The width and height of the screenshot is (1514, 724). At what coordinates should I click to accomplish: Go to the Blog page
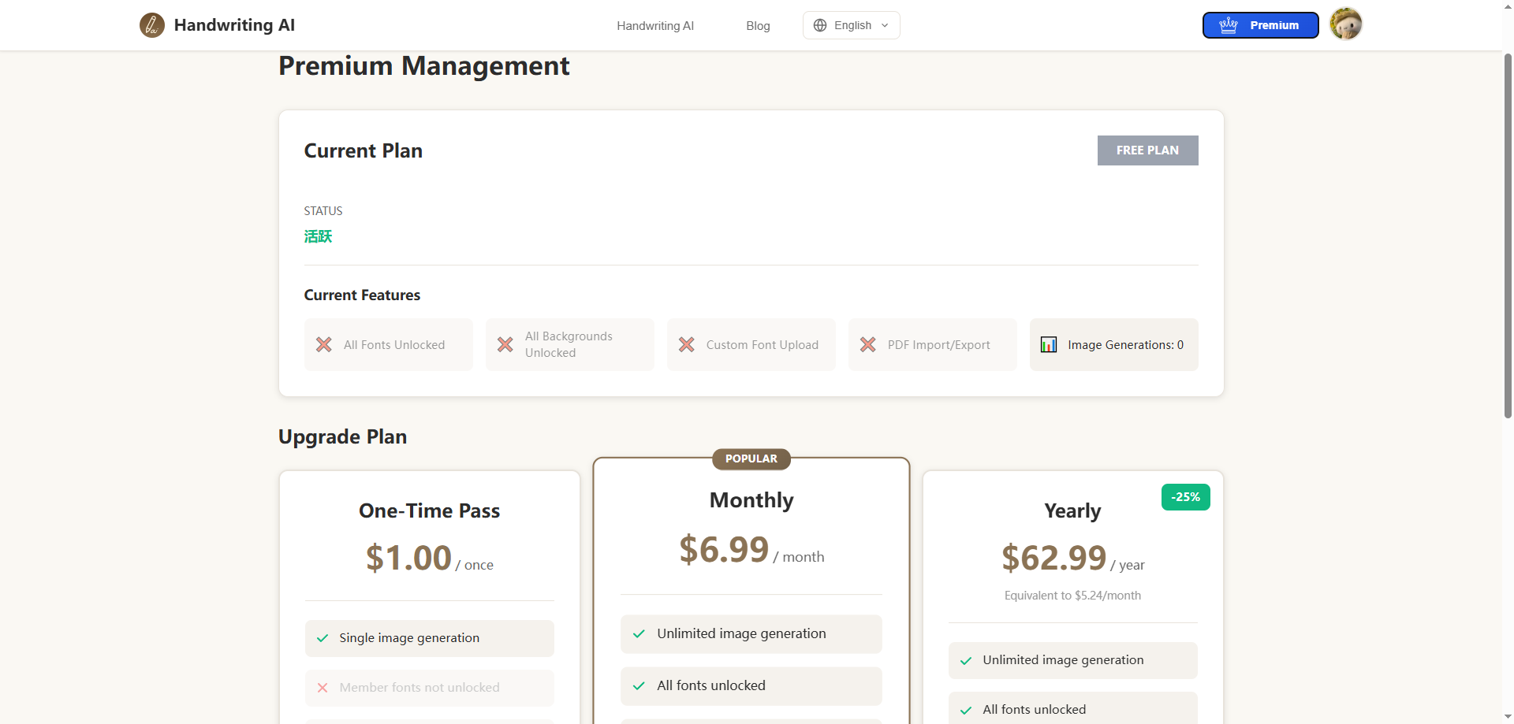click(758, 26)
